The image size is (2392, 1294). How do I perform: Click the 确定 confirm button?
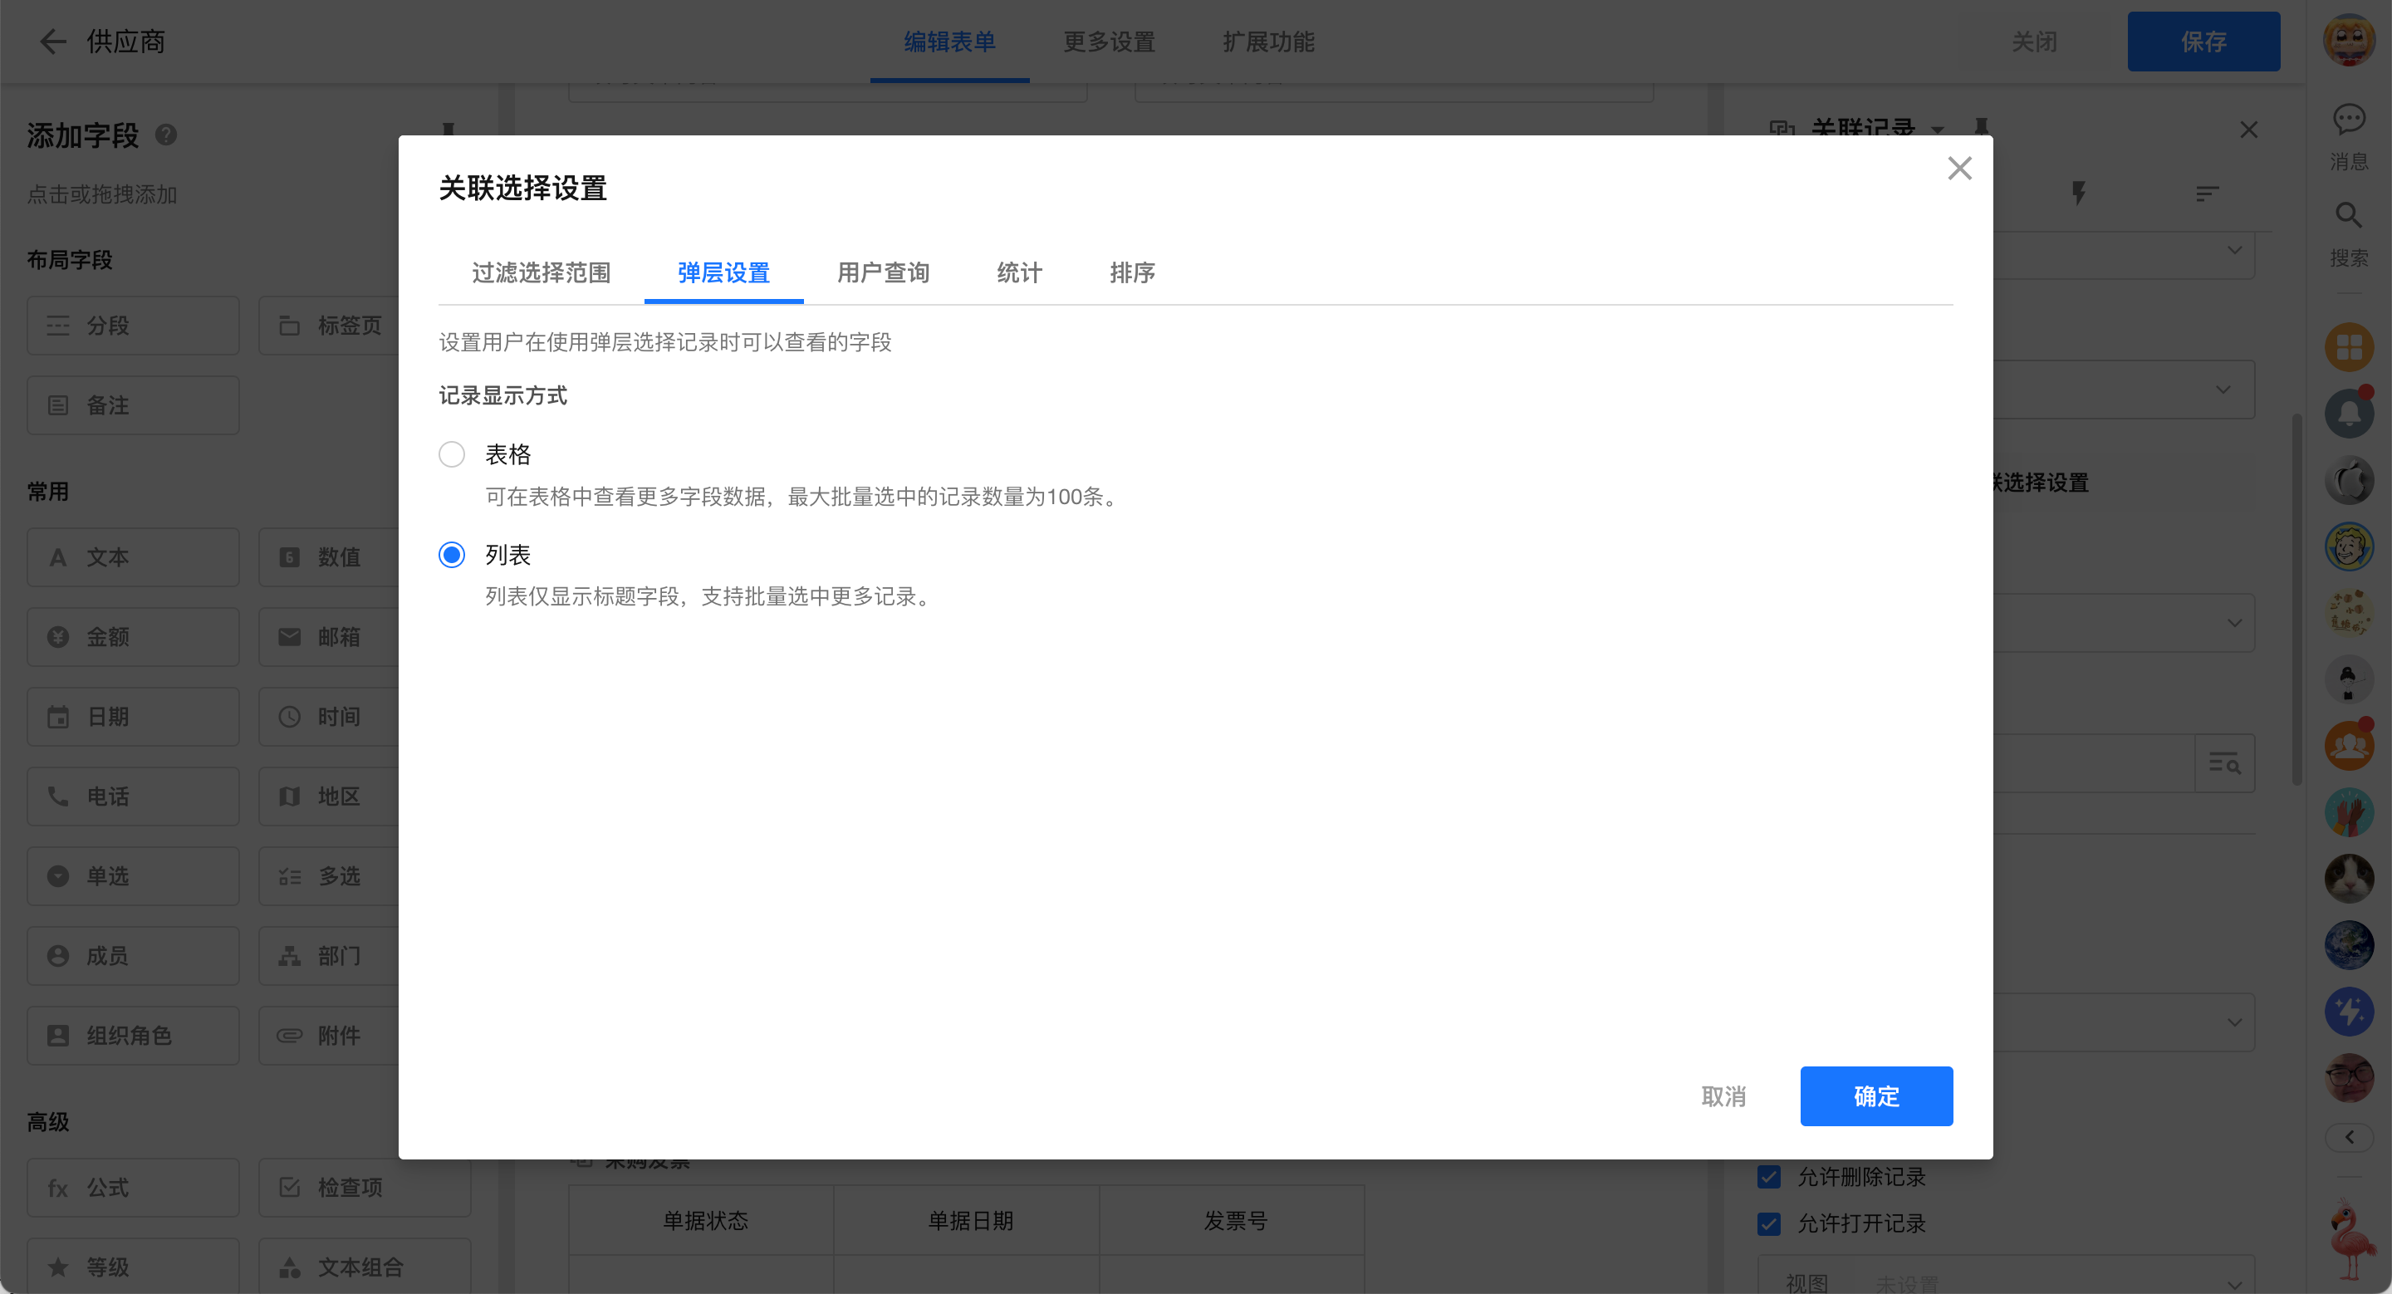[1875, 1096]
